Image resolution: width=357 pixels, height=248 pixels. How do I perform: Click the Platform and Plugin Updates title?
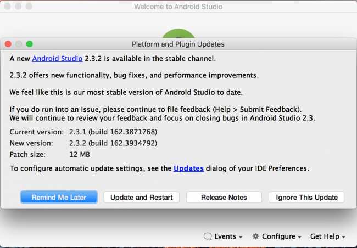[178, 44]
